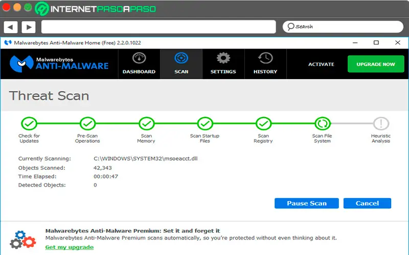
Task: Click the yellow macOS minimize dot
Action: coord(17,7)
